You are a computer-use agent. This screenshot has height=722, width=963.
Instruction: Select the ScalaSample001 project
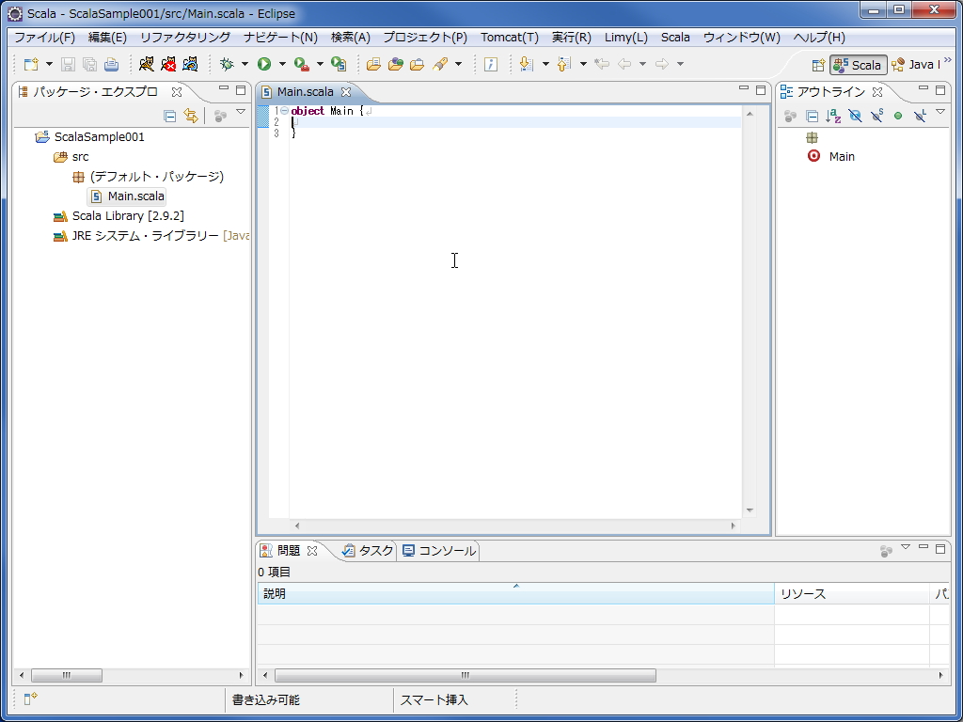[x=89, y=137]
